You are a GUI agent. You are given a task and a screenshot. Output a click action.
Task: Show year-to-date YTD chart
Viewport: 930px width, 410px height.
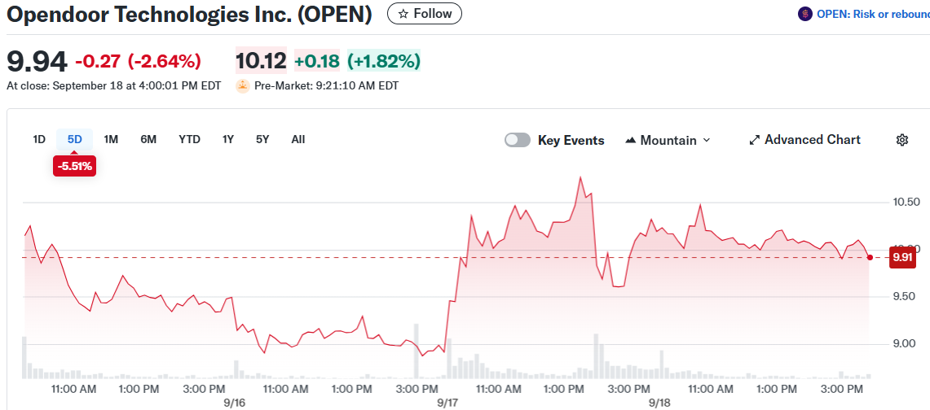[189, 140]
